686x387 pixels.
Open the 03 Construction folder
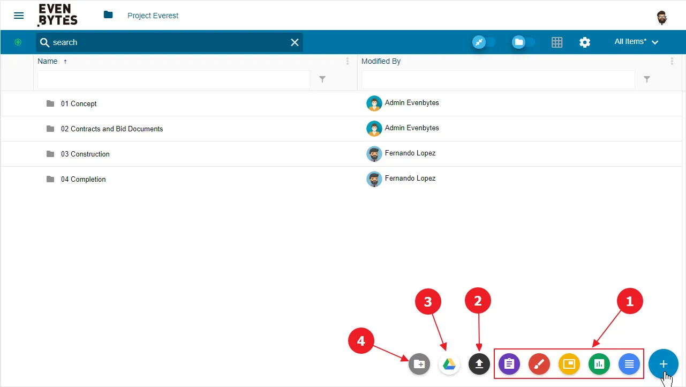(x=85, y=154)
